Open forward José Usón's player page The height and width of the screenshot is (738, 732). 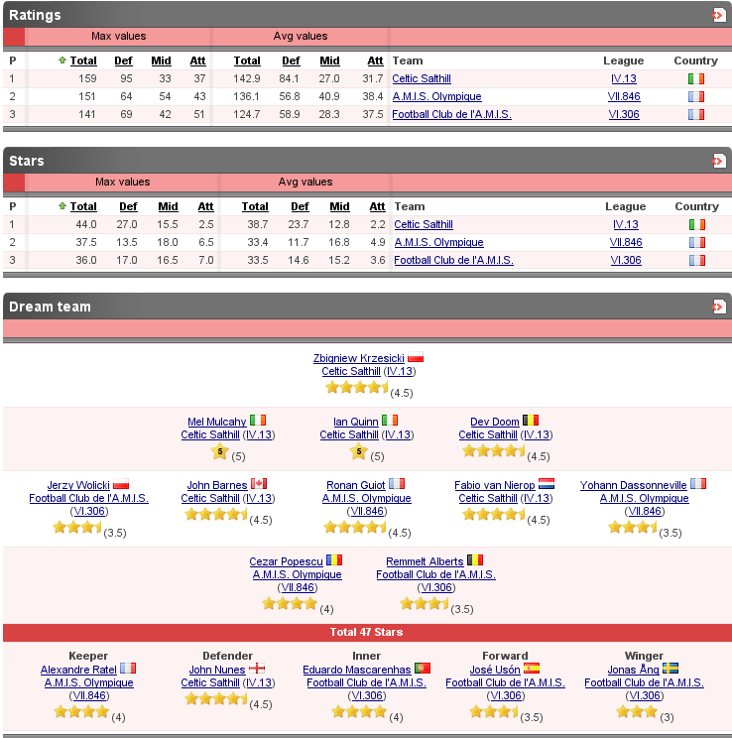pos(495,670)
